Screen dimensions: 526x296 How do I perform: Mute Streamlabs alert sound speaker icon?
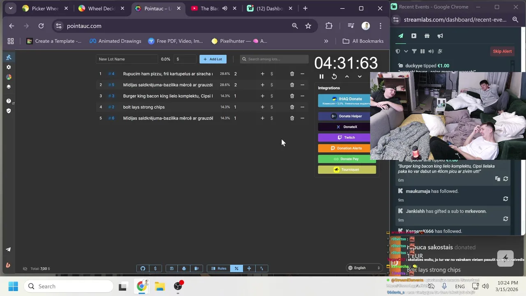point(431,51)
